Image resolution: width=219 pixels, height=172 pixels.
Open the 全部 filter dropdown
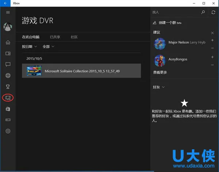pyautogui.click(x=48, y=46)
